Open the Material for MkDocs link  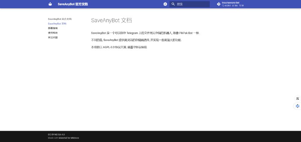(69, 138)
